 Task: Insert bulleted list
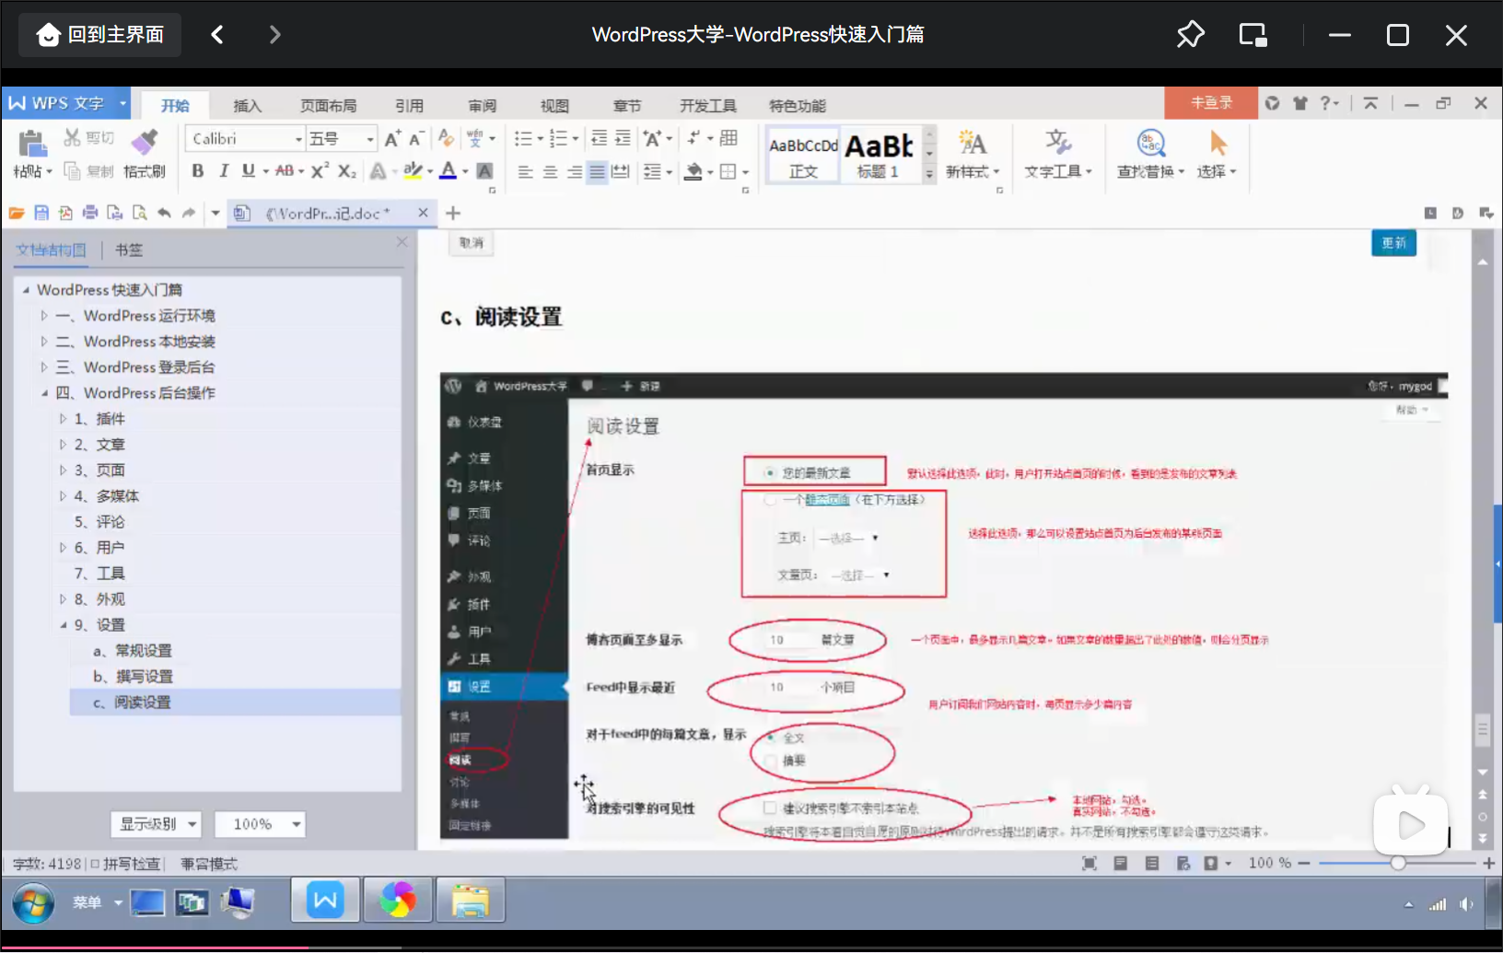coord(523,138)
